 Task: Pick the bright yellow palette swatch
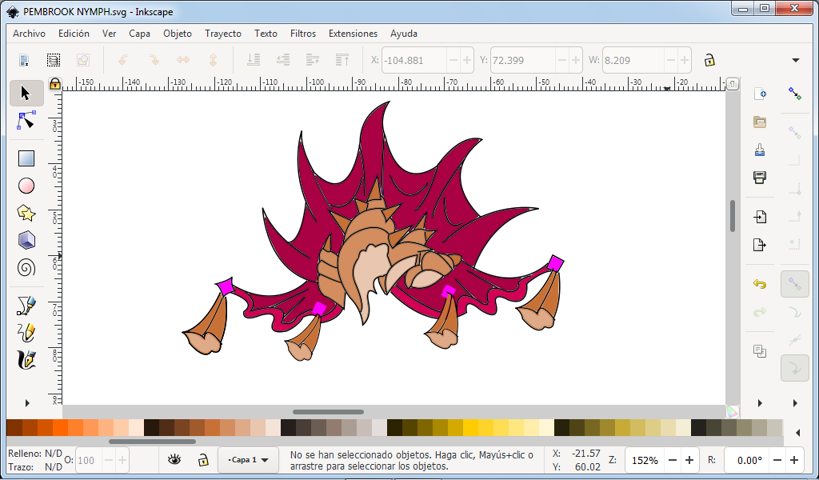[470, 427]
